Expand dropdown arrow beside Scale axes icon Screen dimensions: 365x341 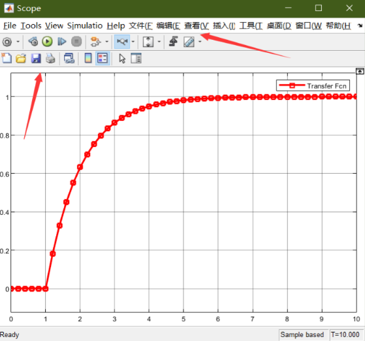click(x=159, y=42)
